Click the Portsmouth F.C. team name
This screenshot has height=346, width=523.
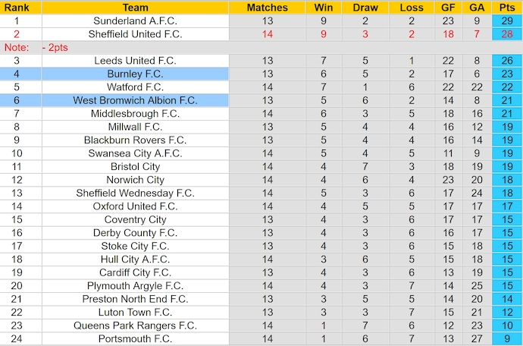(135, 339)
